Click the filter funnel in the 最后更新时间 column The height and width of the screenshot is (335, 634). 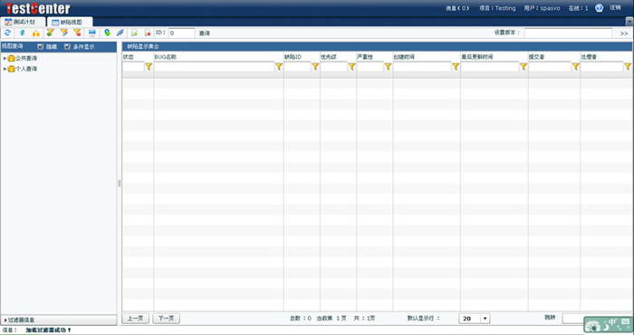point(524,67)
